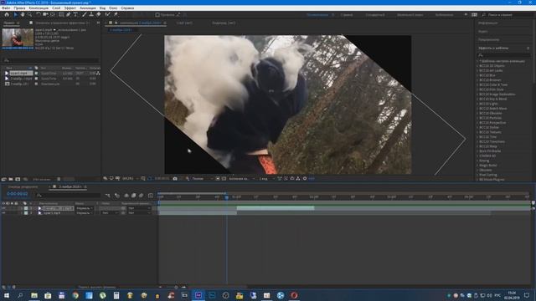Click label color swatch of first timeline layer
This screenshot has height=301, width=536.
click(26, 208)
